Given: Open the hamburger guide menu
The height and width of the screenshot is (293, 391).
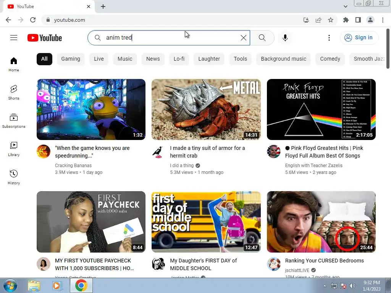Looking at the screenshot, I should coord(14,38).
